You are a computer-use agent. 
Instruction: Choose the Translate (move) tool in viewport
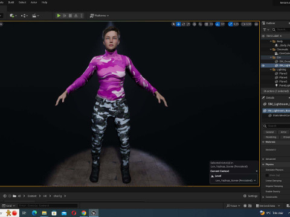(x=178, y=24)
